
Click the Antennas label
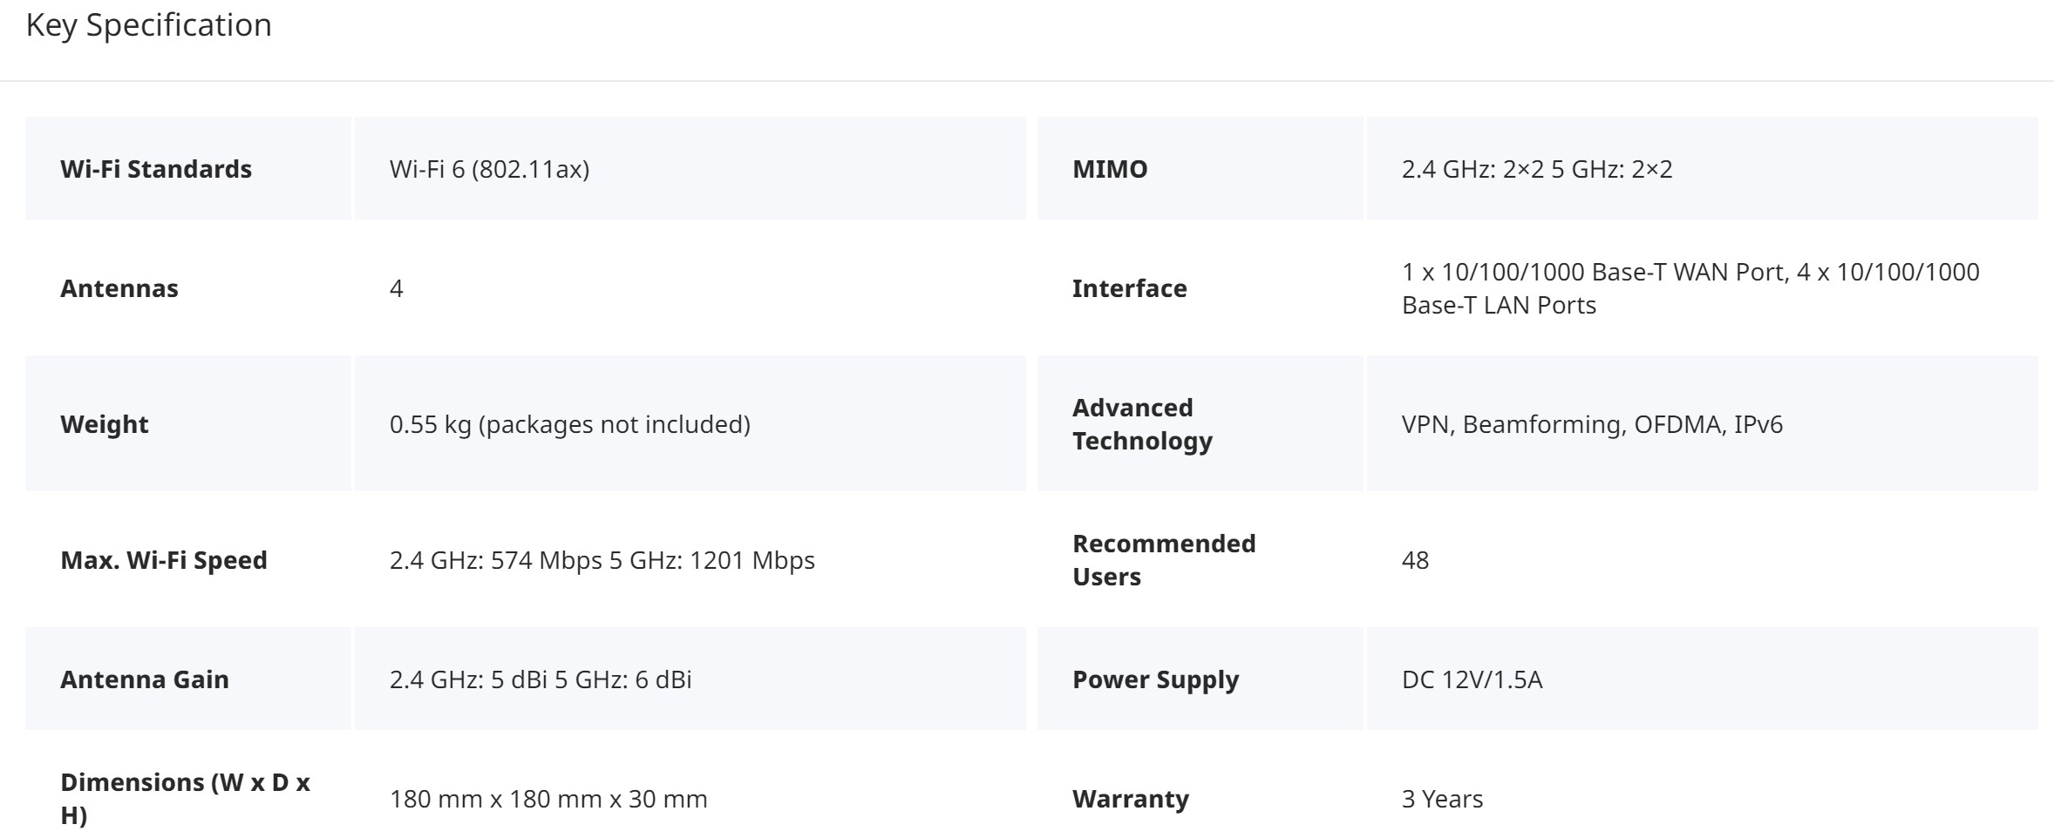point(119,288)
